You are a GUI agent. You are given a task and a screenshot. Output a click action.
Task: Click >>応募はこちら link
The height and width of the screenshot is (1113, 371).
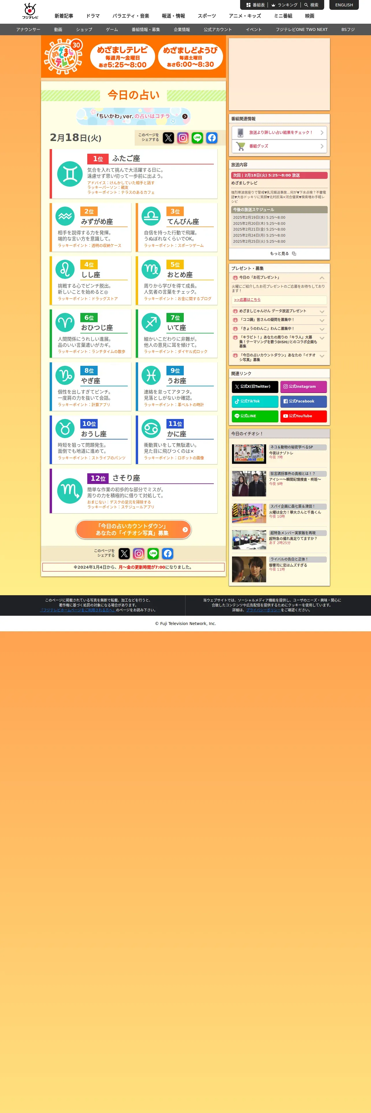point(247,300)
